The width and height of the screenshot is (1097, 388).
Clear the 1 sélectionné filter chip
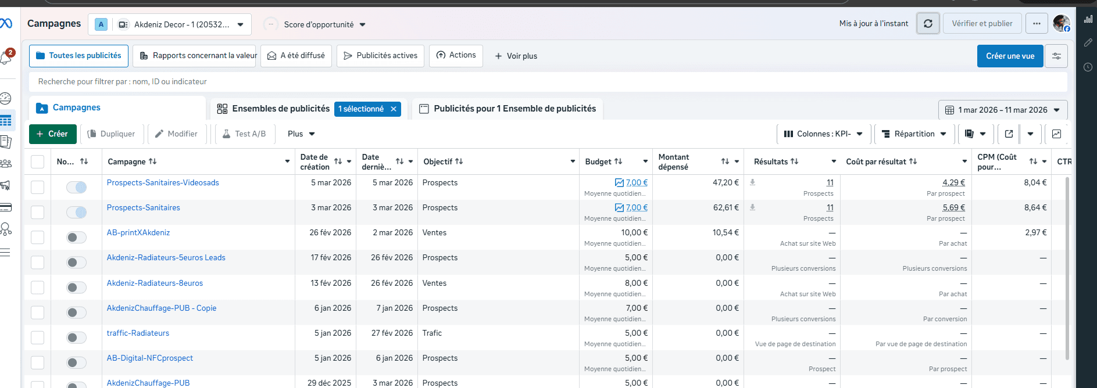[394, 109]
